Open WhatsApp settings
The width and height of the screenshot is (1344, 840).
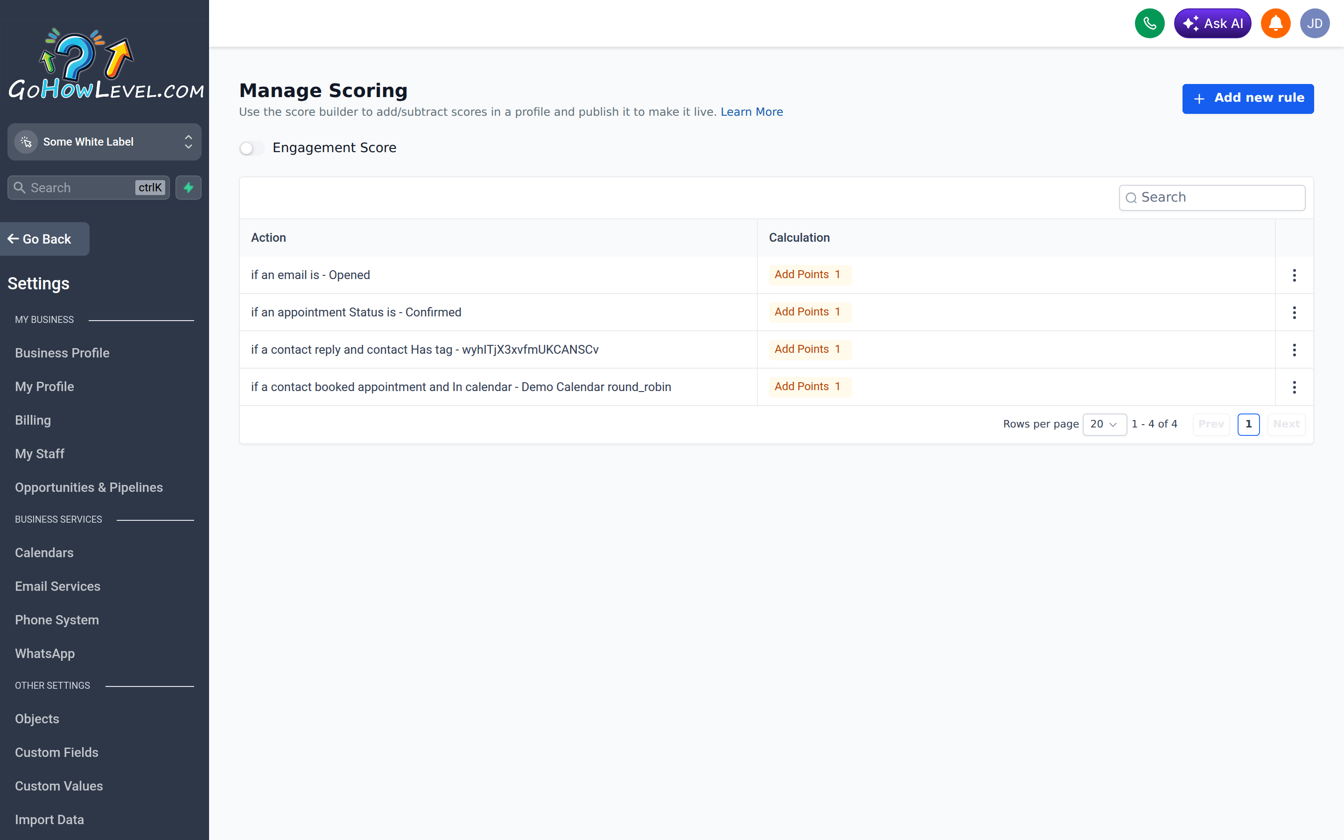[45, 653]
